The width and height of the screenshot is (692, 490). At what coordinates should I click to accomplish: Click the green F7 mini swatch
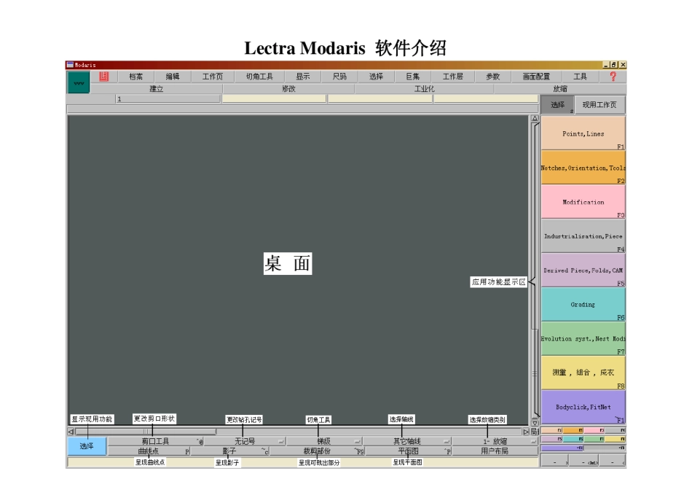tap(594, 439)
